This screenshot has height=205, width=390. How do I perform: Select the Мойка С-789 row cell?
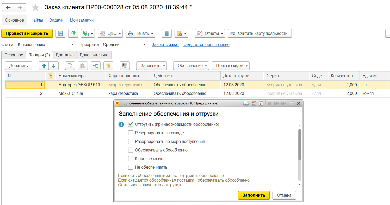pos(81,93)
